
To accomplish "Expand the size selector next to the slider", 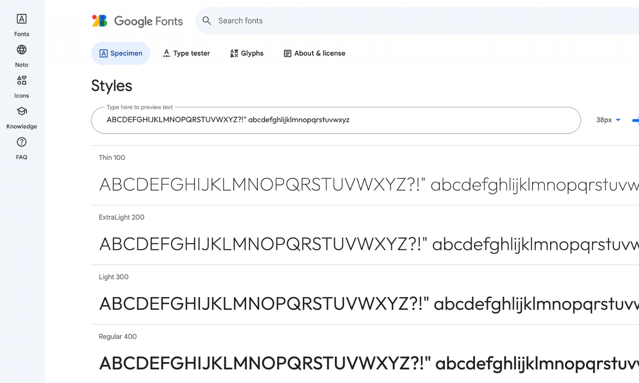I will [608, 120].
